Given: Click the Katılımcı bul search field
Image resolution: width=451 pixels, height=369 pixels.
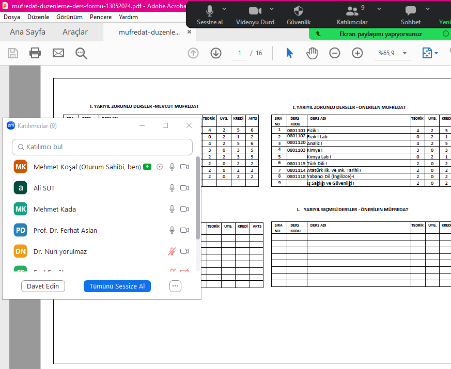Looking at the screenshot, I should tap(102, 147).
